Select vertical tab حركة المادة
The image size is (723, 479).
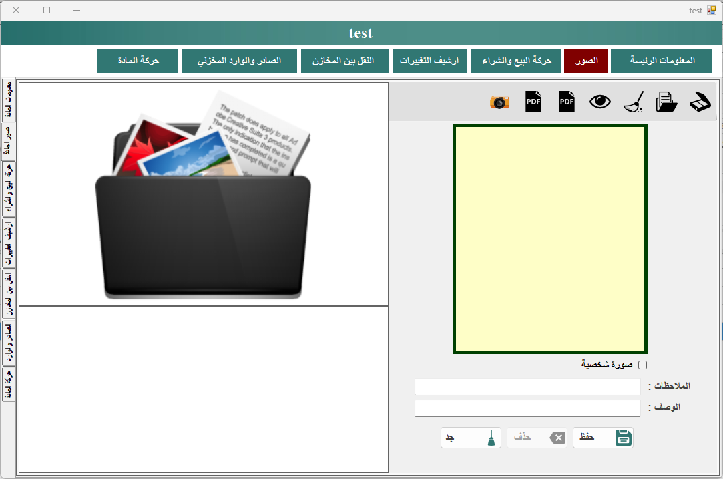point(8,385)
